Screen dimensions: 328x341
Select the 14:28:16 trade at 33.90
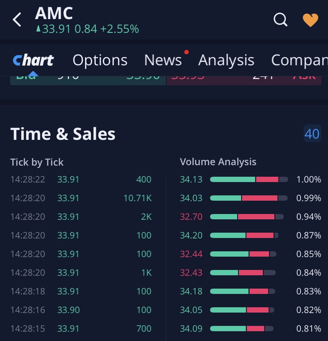[x=81, y=310]
